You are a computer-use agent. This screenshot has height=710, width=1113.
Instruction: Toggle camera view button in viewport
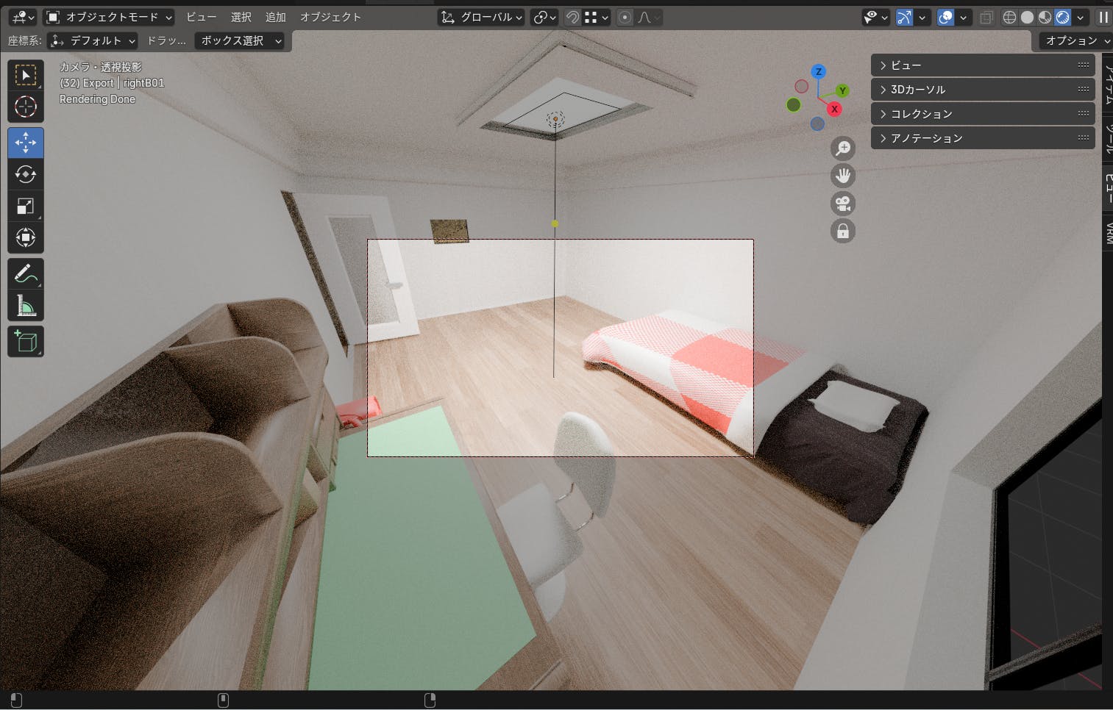[842, 204]
